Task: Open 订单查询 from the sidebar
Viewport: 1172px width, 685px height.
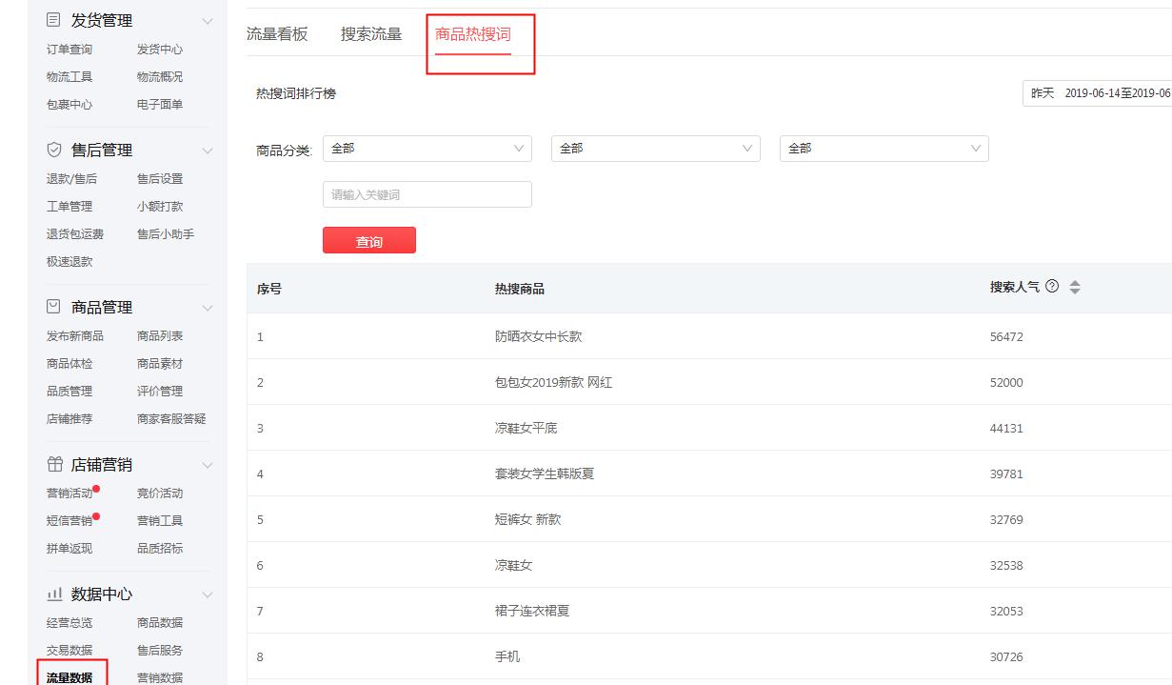Action: (70, 49)
